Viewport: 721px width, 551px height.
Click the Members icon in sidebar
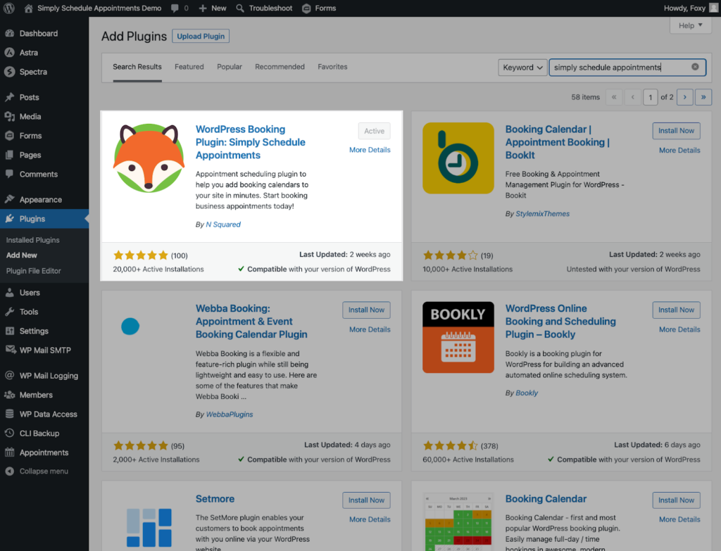[x=10, y=395]
